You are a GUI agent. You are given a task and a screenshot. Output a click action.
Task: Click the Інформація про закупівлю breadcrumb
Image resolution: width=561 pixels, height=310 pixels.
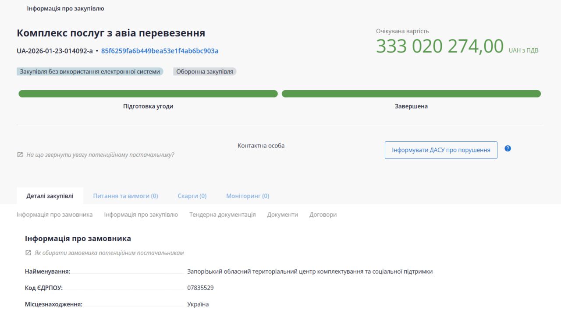[x=65, y=8]
